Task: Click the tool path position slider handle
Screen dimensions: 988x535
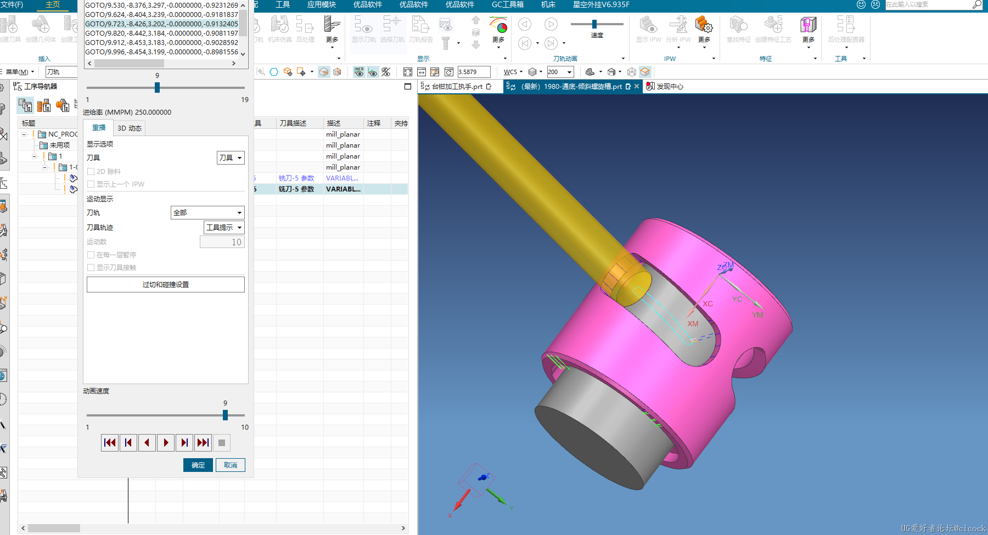Action: 157,88
